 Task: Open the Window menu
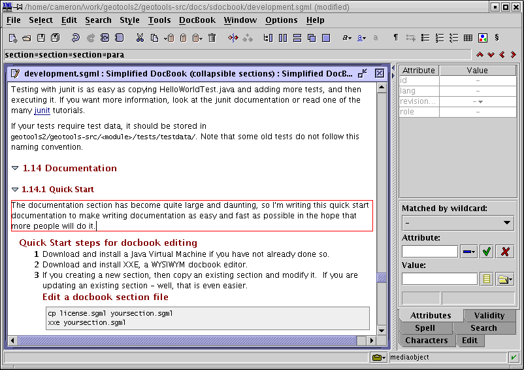[x=240, y=20]
